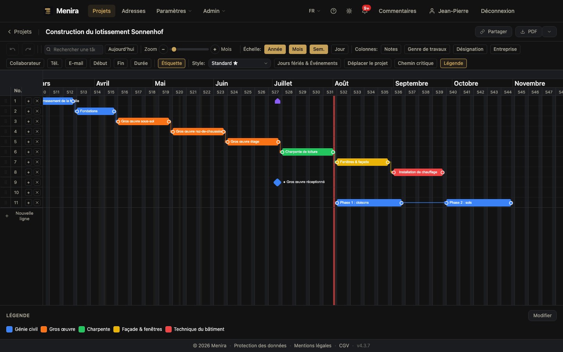Click the Partager button

pos(493,32)
